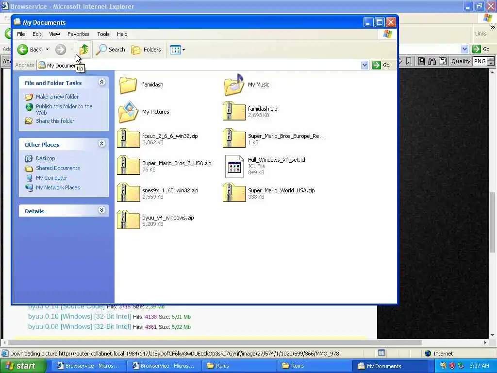Select the My Pictures folder icon

click(x=128, y=112)
